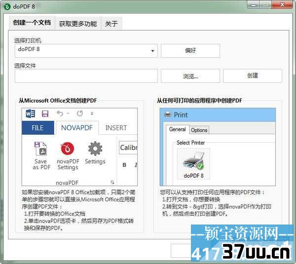Switch to the 获取更多功能 tab
Screen dimensions: 296x264
coord(78,23)
